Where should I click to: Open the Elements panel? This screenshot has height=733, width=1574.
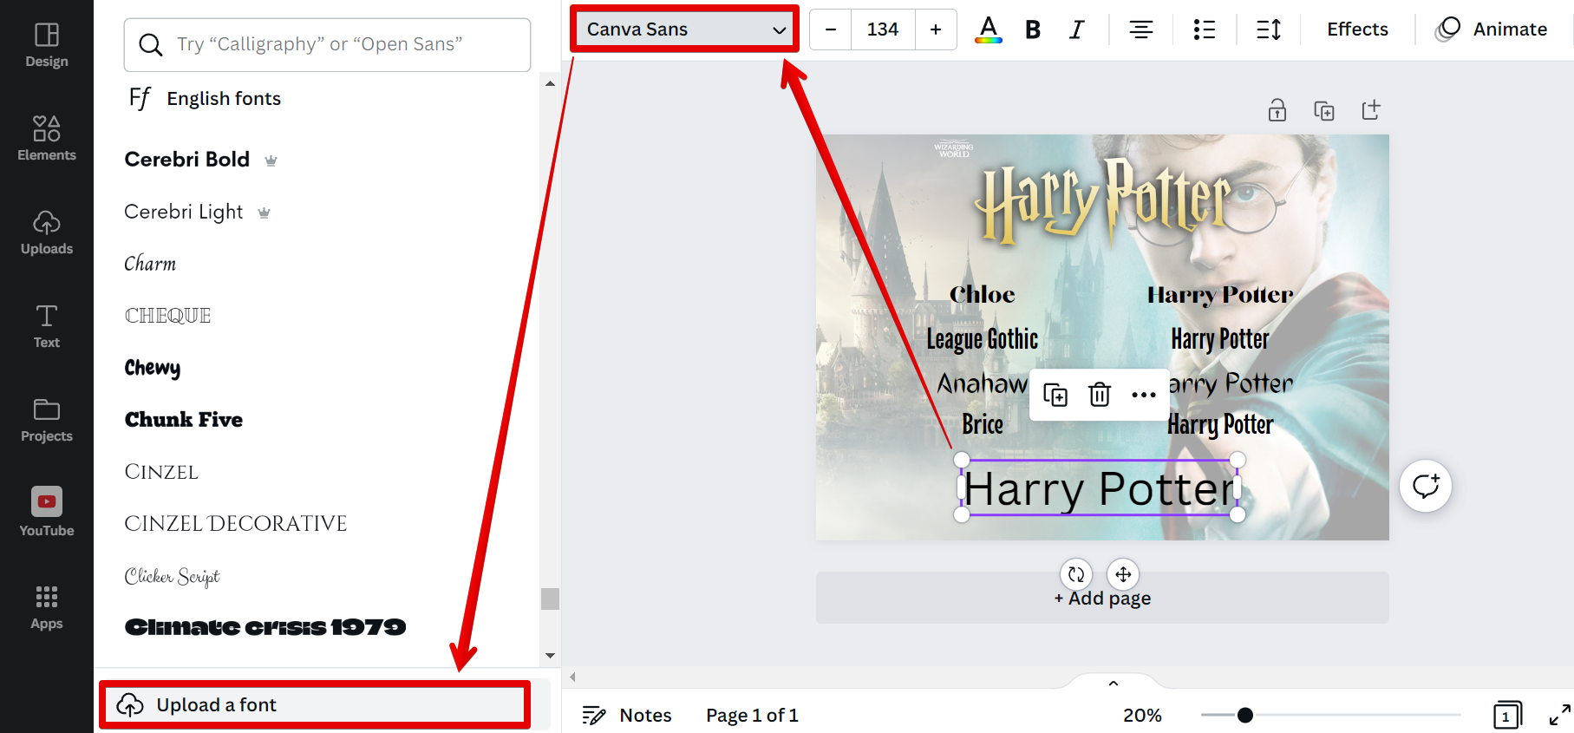pos(47,139)
